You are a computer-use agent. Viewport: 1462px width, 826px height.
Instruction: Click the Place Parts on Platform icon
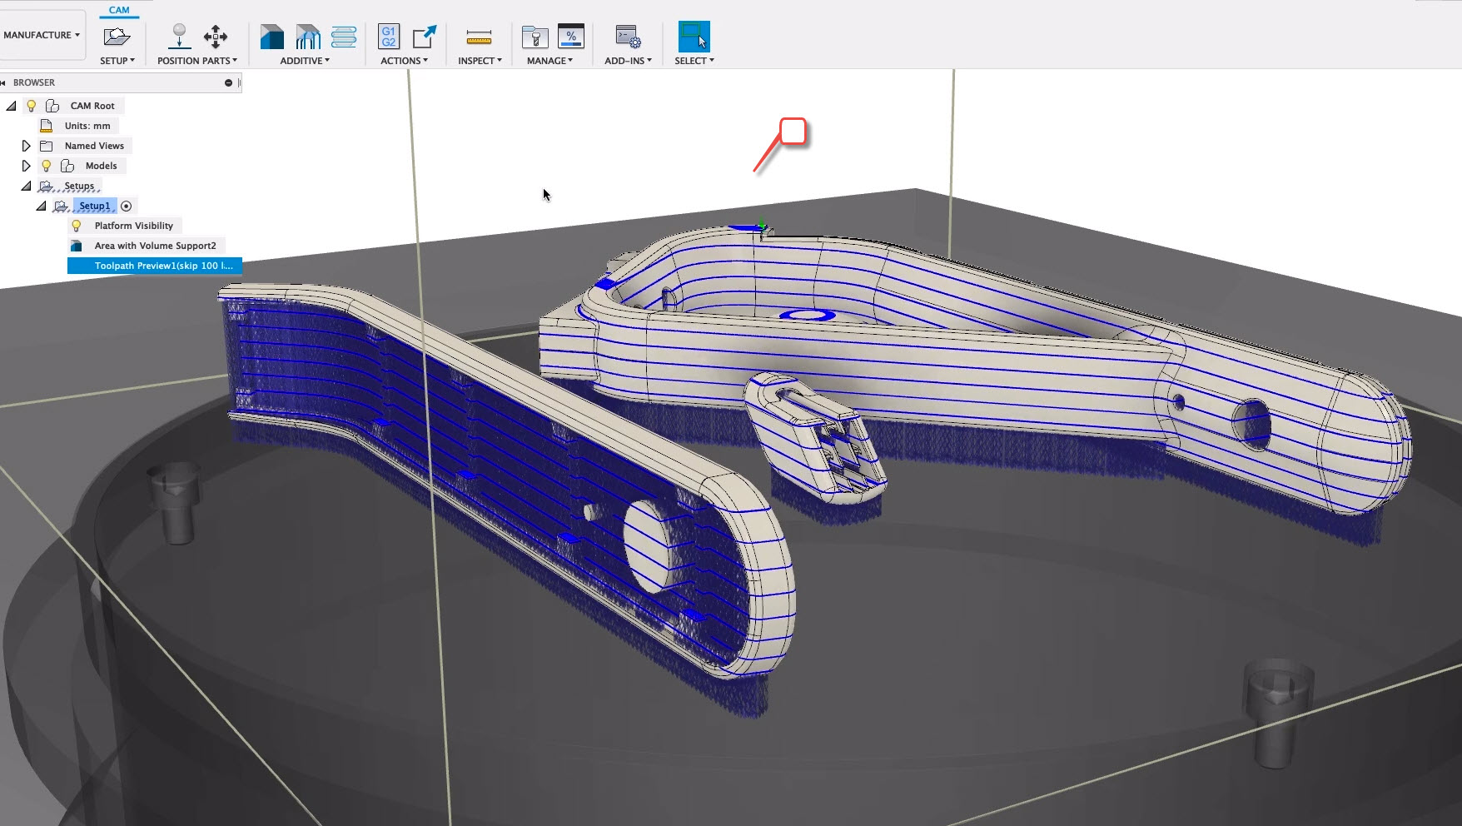coord(179,37)
